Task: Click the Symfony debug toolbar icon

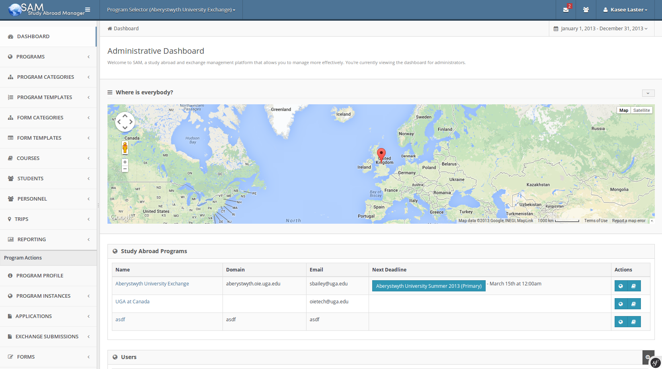Action: click(x=656, y=363)
